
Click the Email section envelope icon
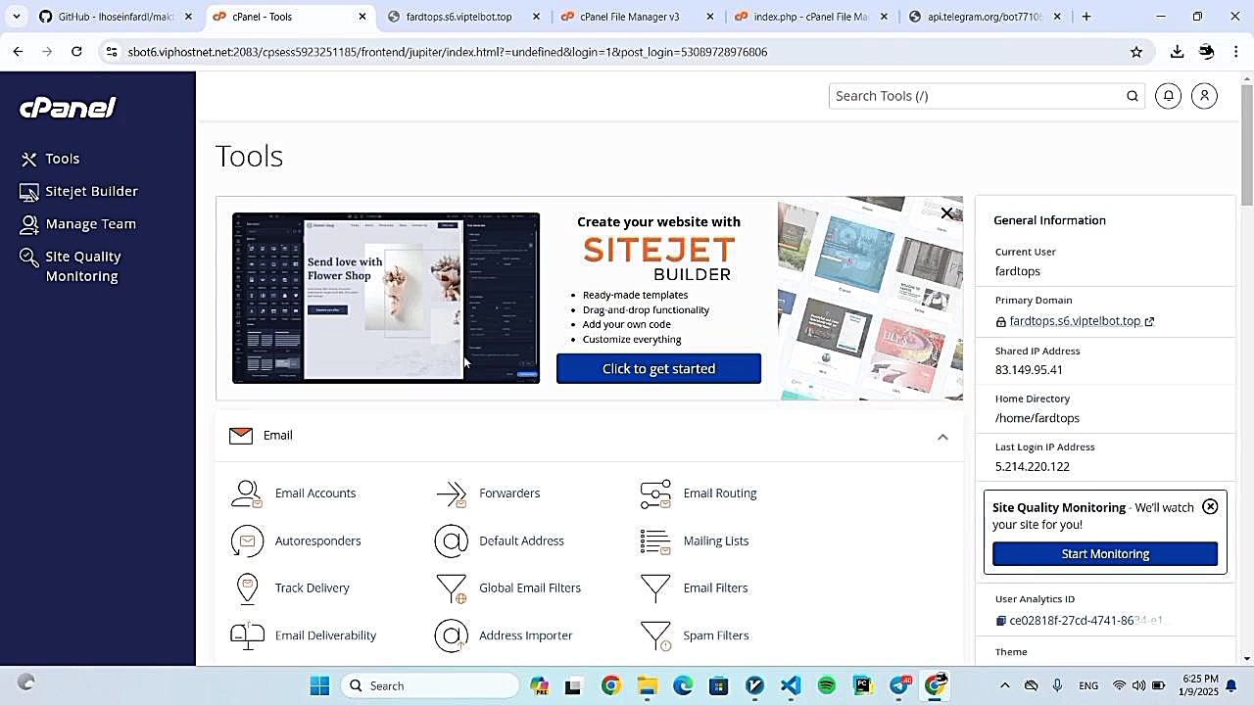(x=241, y=436)
